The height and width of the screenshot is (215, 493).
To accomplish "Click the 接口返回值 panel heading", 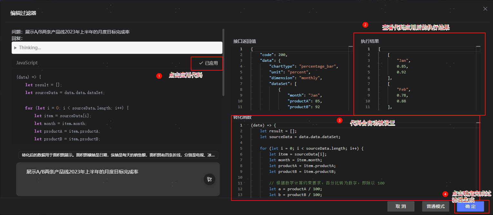I will (x=245, y=41).
